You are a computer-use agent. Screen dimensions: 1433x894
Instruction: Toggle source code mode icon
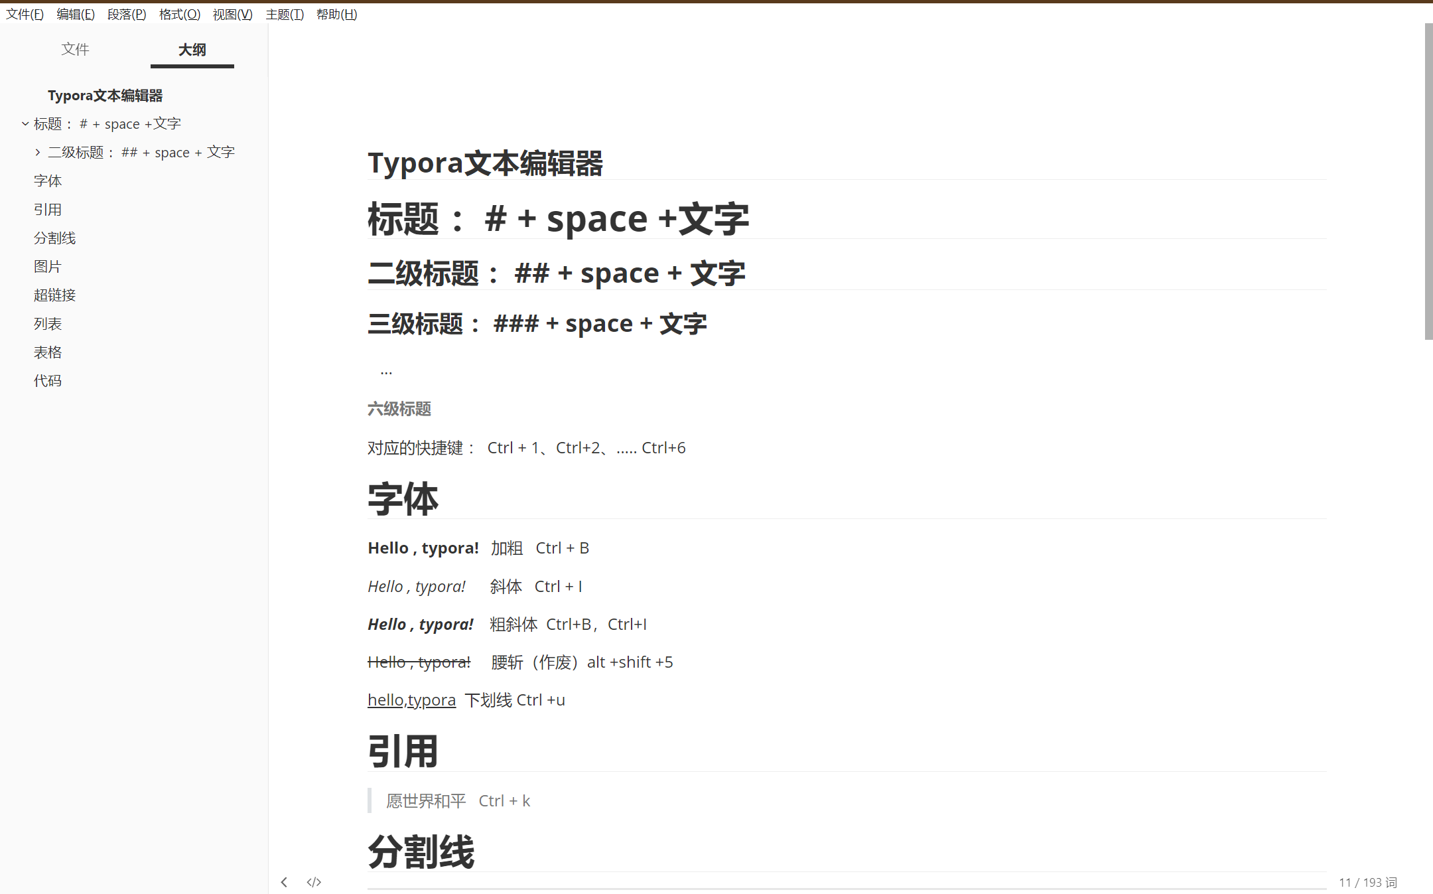pyautogui.click(x=314, y=882)
